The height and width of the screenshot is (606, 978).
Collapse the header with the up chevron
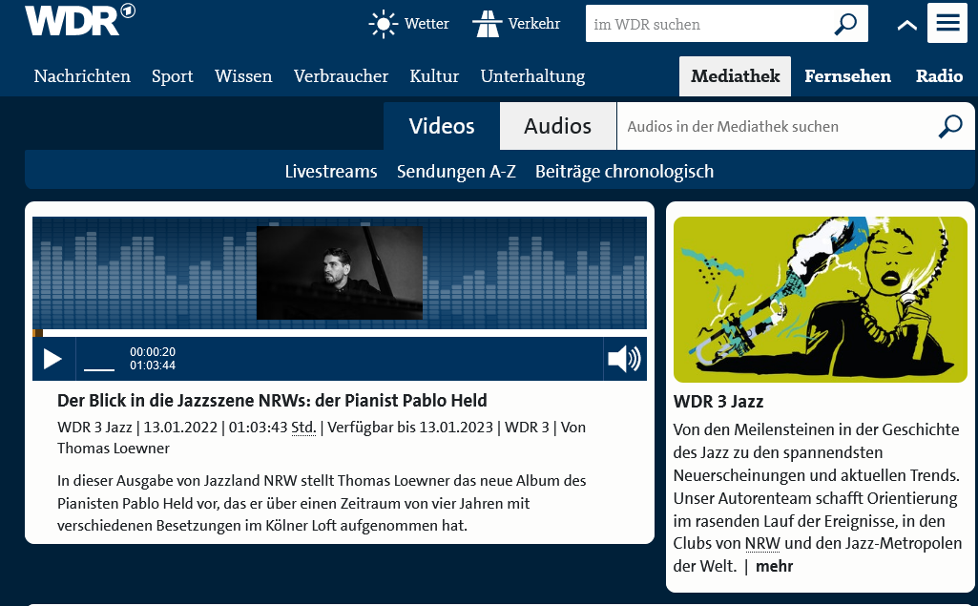(x=906, y=25)
